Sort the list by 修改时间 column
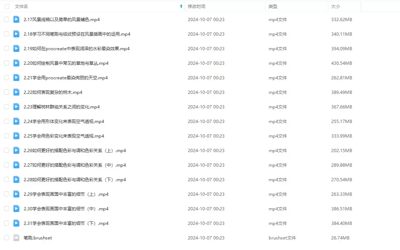This screenshot has height=250, width=400. pos(197,7)
